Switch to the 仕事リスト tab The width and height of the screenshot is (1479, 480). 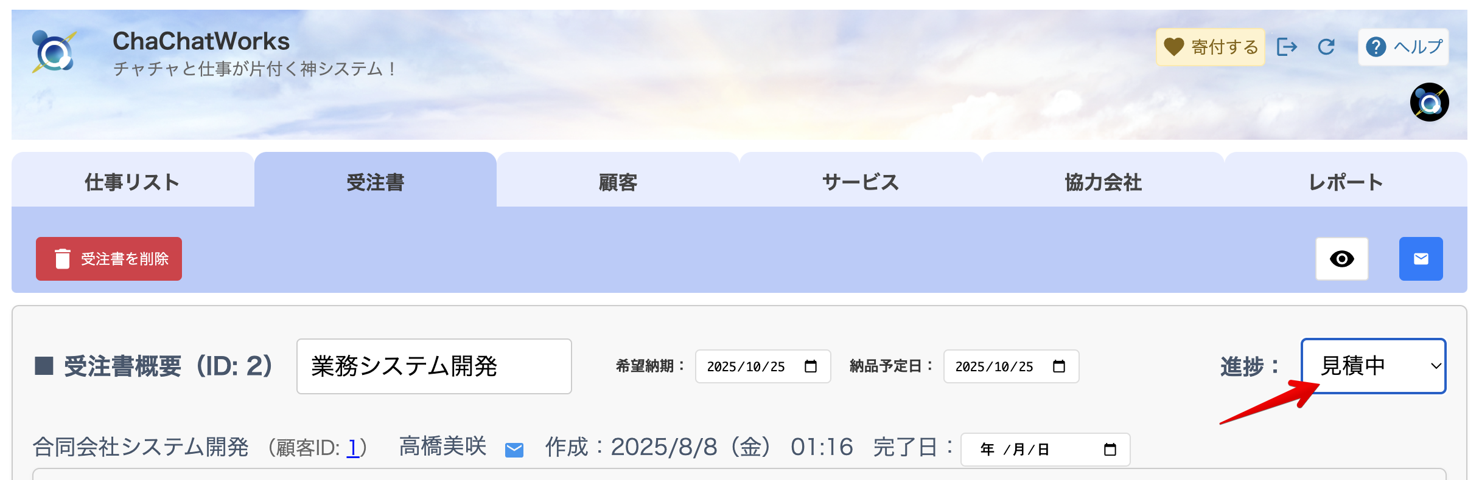click(x=132, y=181)
